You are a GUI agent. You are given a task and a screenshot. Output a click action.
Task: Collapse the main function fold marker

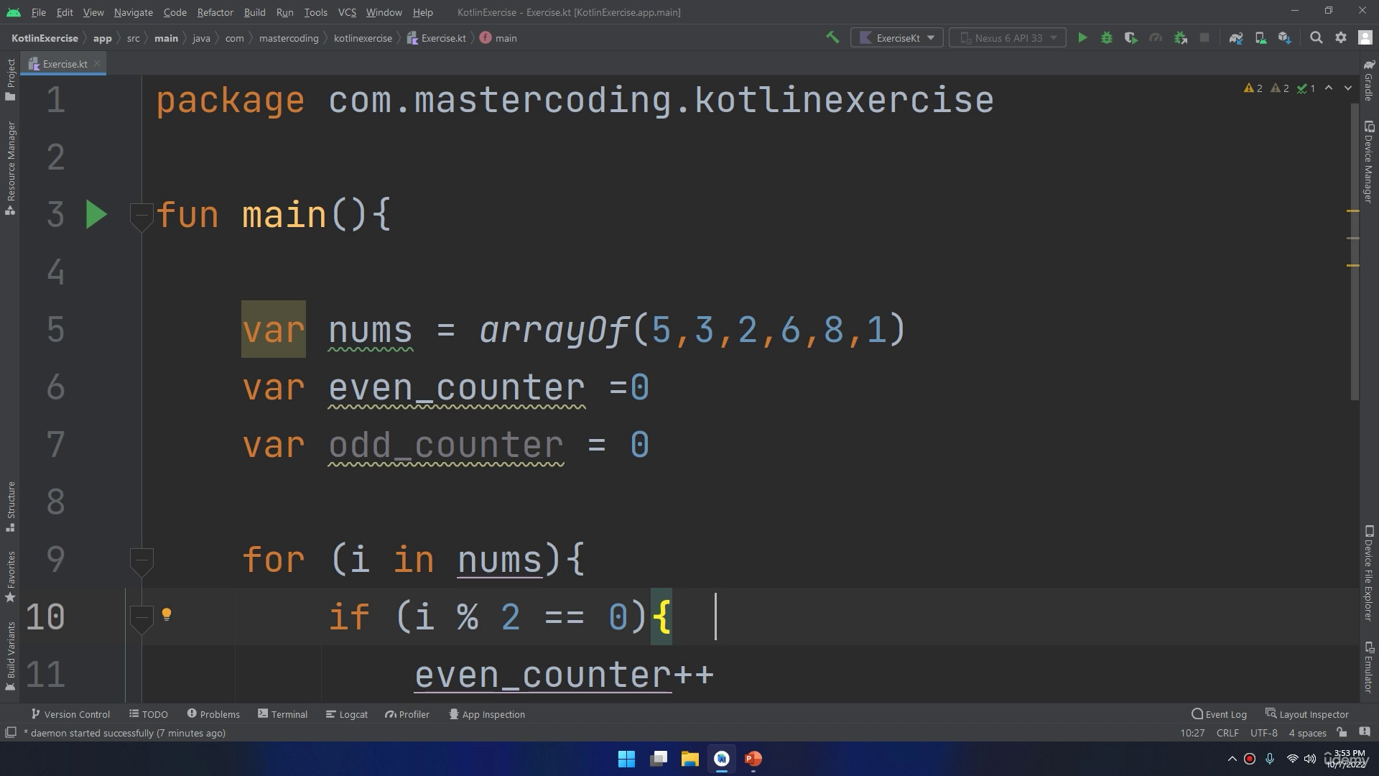click(x=141, y=215)
